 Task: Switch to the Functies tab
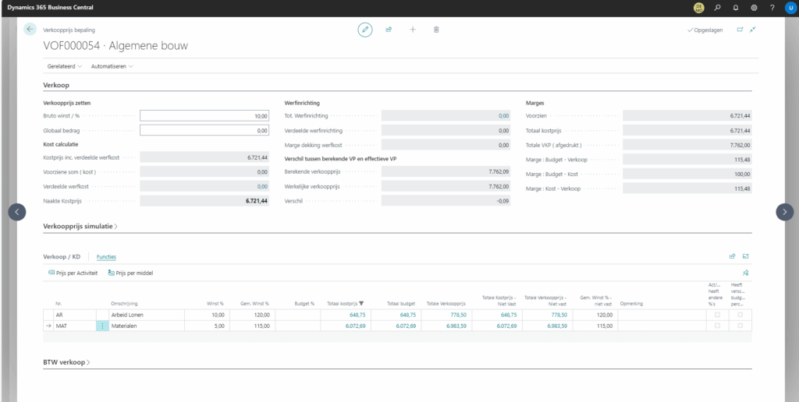tap(106, 256)
